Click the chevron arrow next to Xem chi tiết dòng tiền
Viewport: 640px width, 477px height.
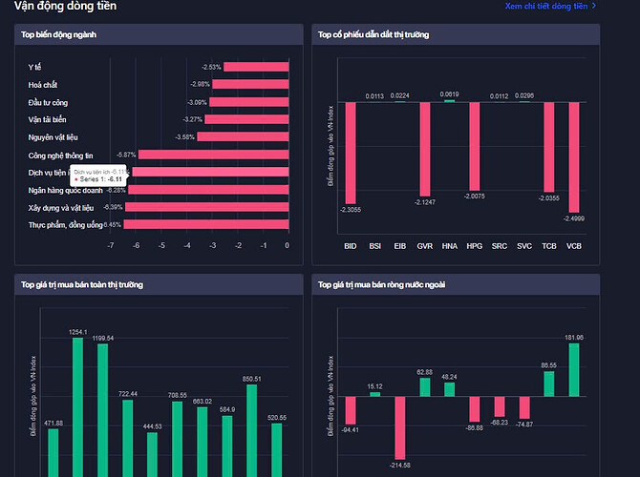[x=594, y=6]
